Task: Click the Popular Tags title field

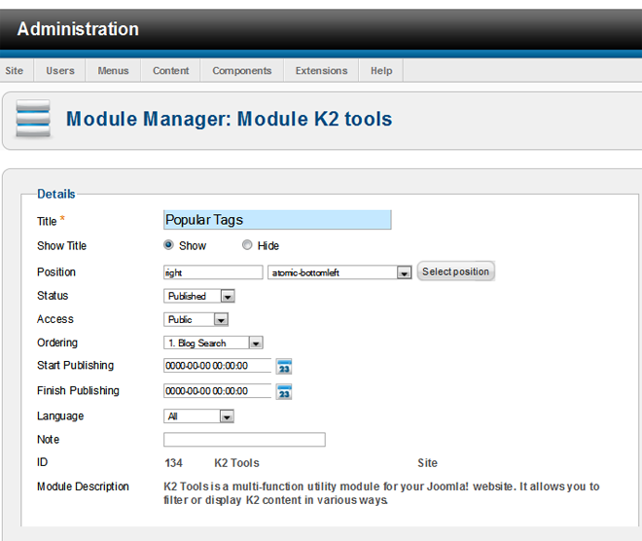Action: click(x=277, y=221)
